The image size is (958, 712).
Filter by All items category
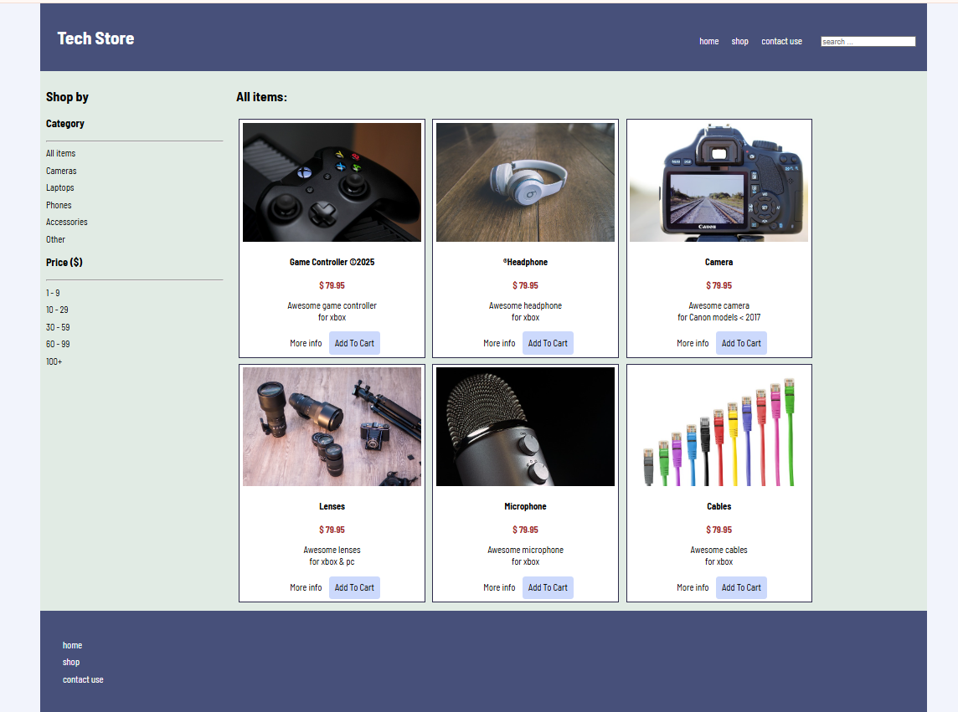tap(60, 153)
